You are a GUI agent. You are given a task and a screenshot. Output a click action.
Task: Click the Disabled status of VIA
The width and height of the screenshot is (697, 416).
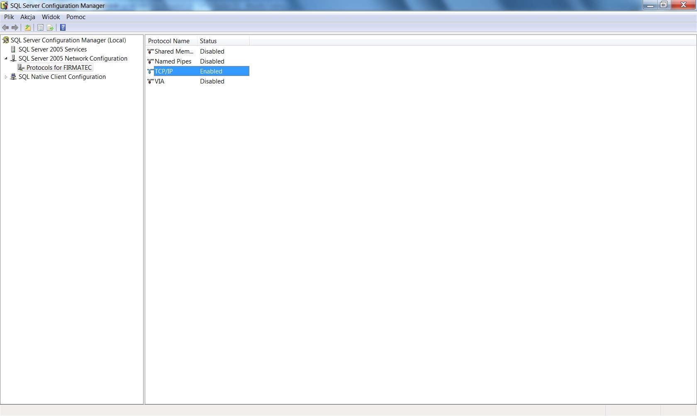click(212, 81)
